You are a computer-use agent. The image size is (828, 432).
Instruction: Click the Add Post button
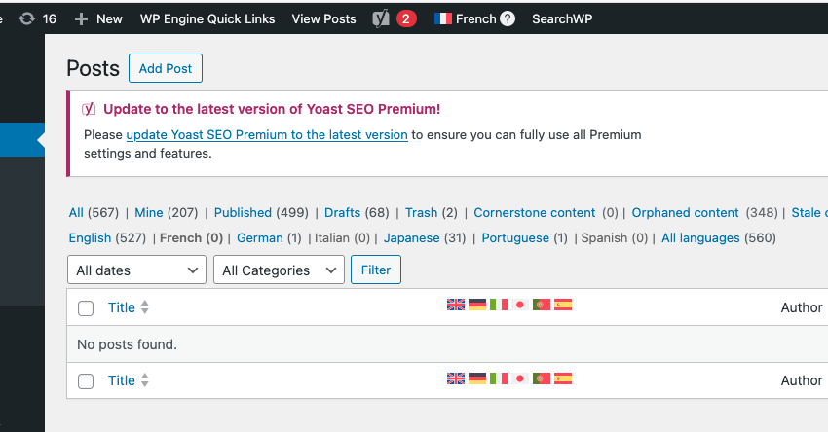coord(166,68)
